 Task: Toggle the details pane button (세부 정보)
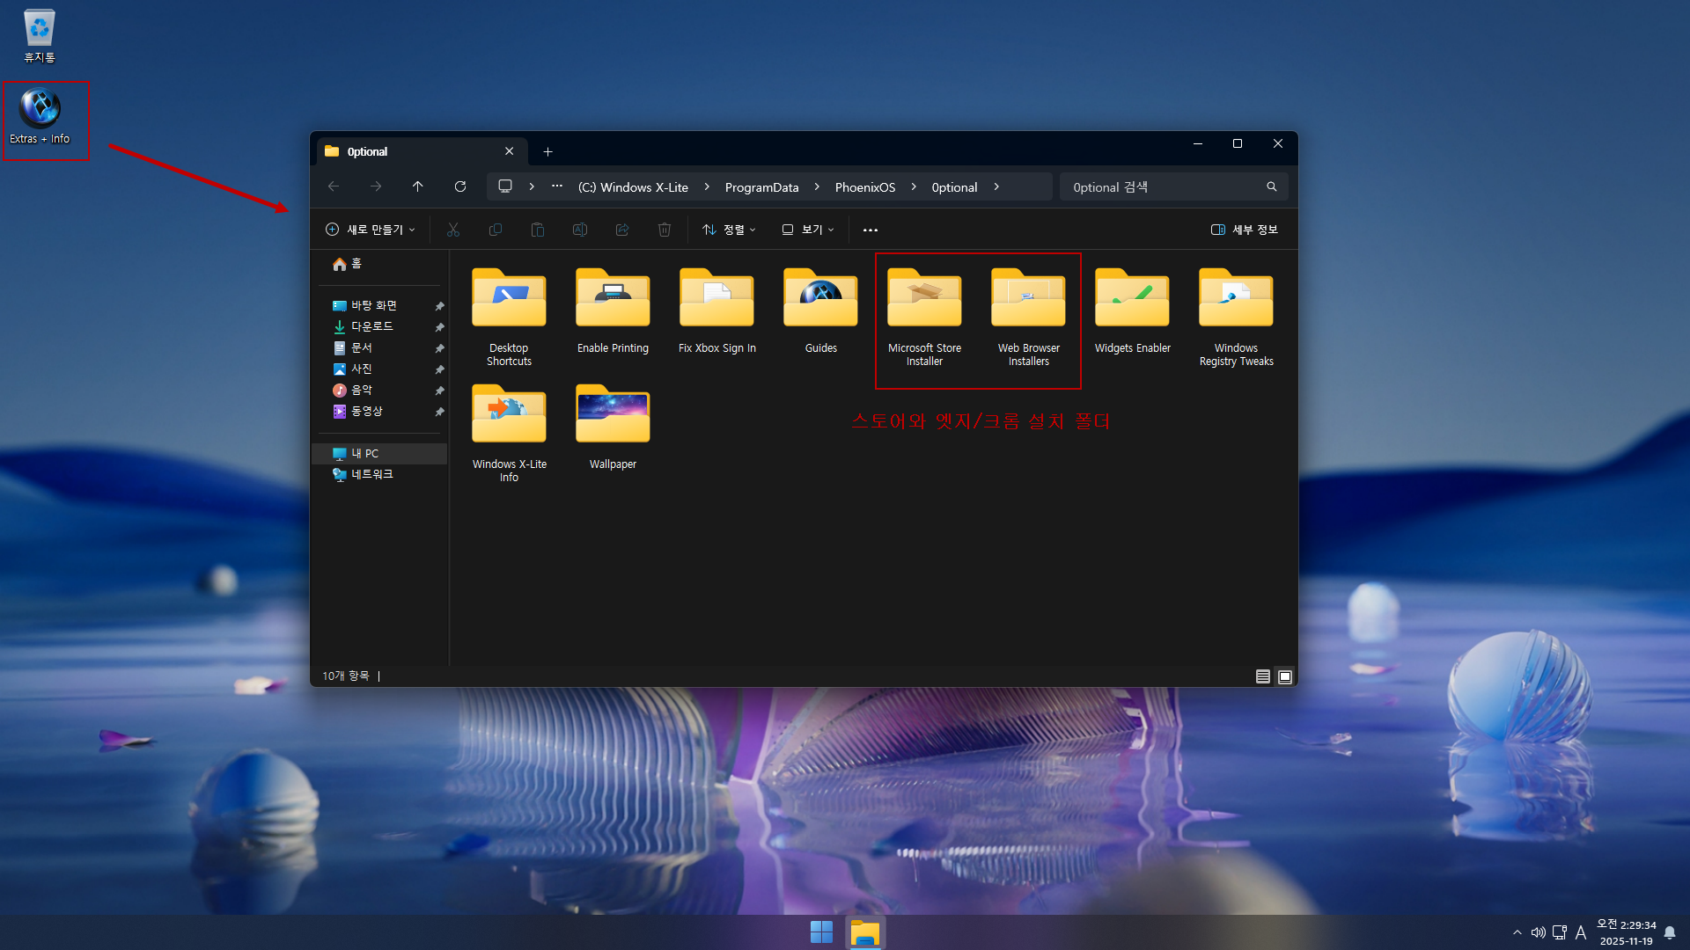tap(1244, 230)
